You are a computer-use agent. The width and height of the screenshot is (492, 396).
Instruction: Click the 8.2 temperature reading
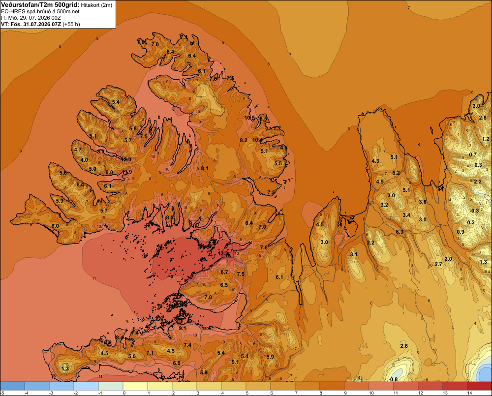tap(244, 140)
